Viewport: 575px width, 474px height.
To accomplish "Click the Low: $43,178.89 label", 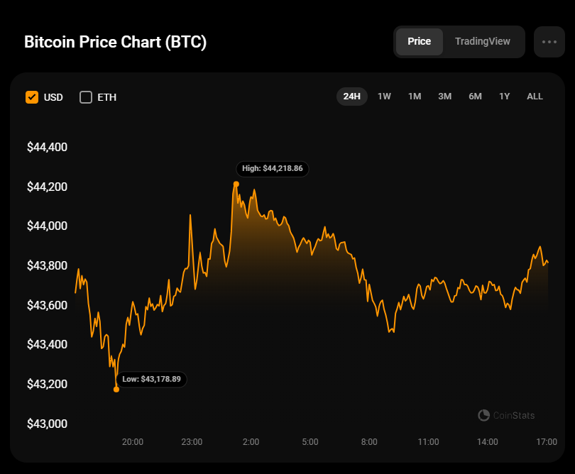I will pos(151,379).
